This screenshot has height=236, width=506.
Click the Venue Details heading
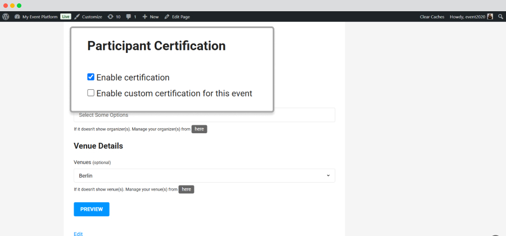coord(98,146)
